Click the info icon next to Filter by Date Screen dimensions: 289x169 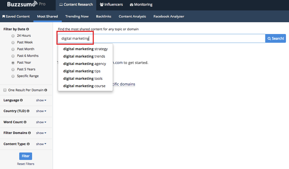(x=27, y=29)
